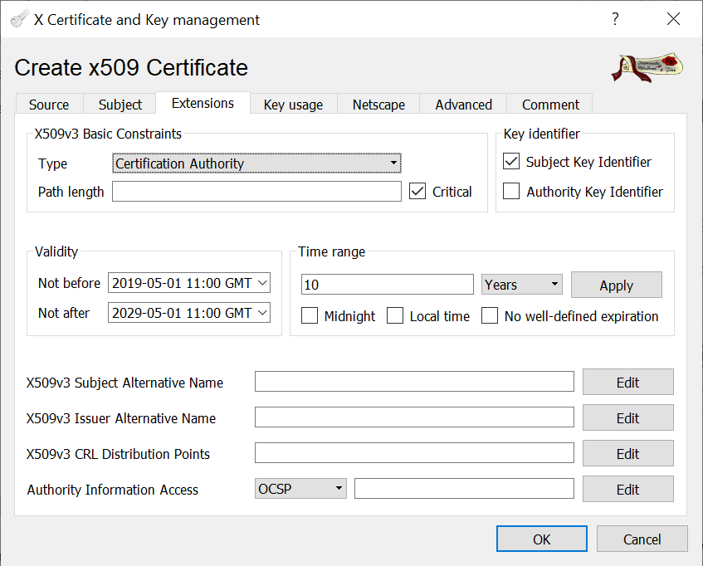Edit the Subject Alternative Name
The height and width of the screenshot is (566, 703).
coord(627,383)
